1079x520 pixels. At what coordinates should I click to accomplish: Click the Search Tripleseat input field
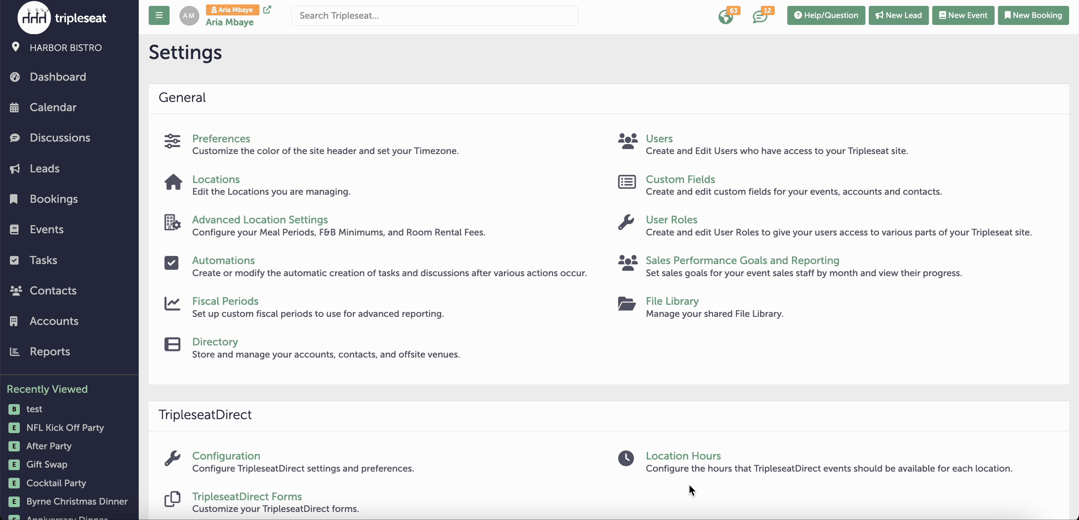pyautogui.click(x=435, y=15)
